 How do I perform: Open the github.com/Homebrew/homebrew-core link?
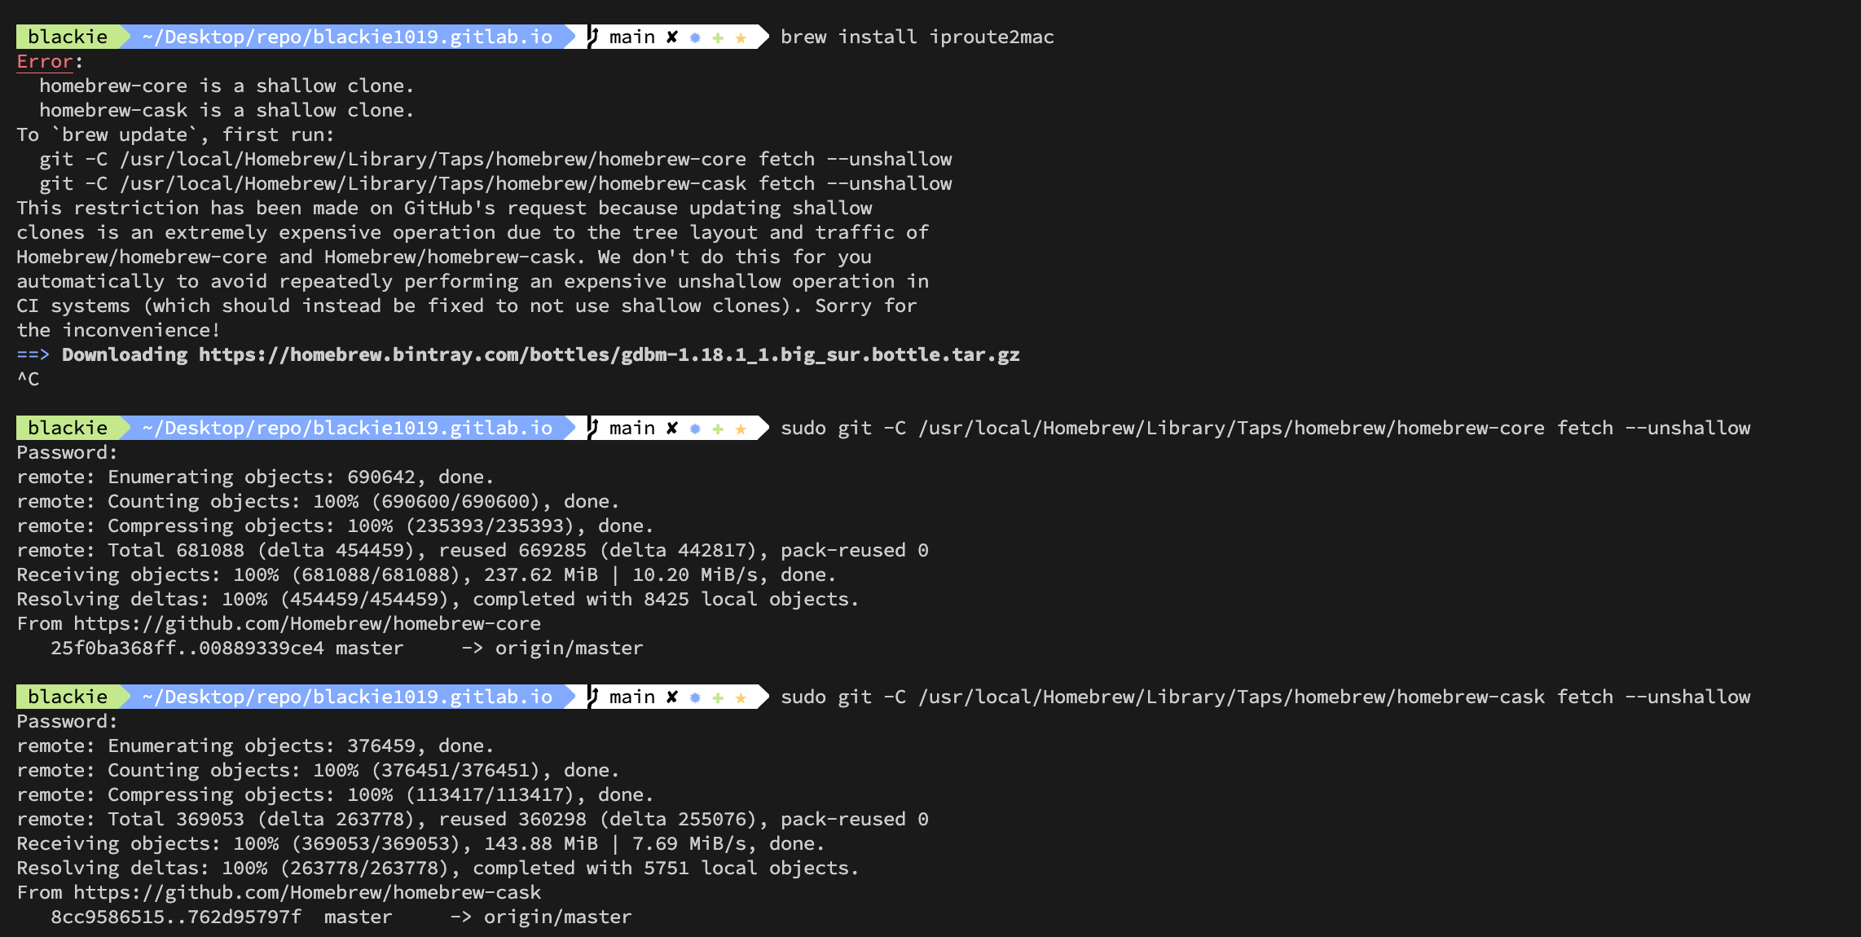[306, 623]
